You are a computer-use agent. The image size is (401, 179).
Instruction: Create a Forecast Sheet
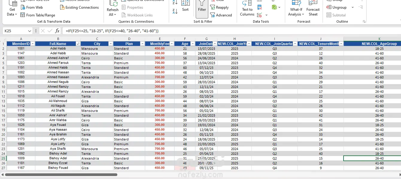tap(313, 8)
